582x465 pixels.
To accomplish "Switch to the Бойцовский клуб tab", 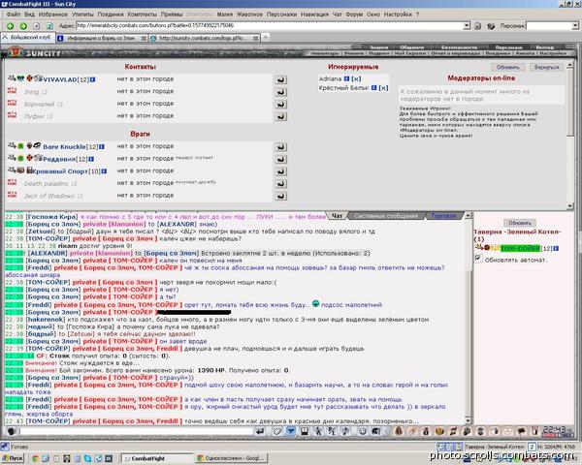I will pos(28,38).
